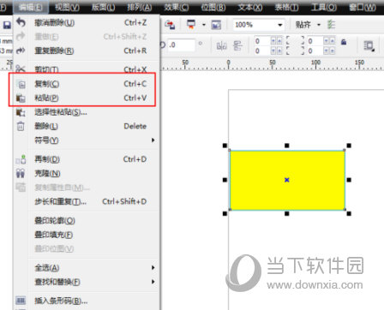Screen dimensions: 384x310
Task: Click the bottom-middle selection handle
Action: 287,213
